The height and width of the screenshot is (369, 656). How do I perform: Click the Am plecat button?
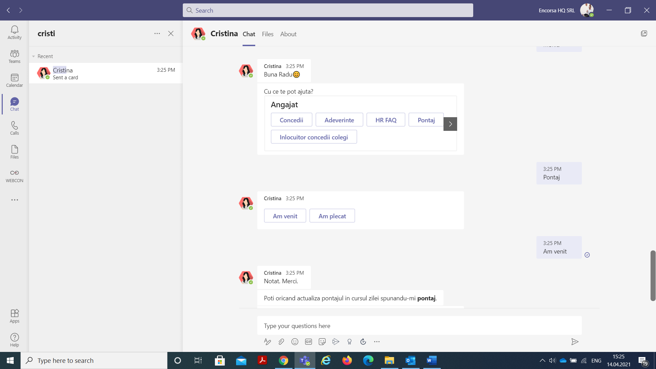(332, 216)
